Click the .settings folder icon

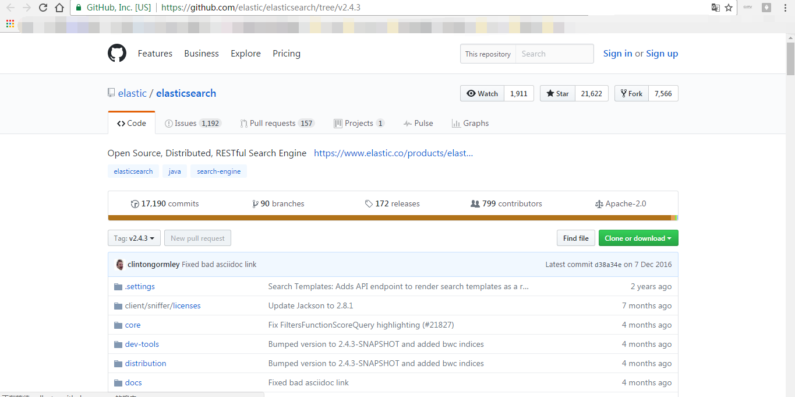pos(119,287)
